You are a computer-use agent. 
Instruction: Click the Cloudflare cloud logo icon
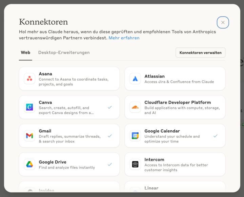tap(135, 107)
